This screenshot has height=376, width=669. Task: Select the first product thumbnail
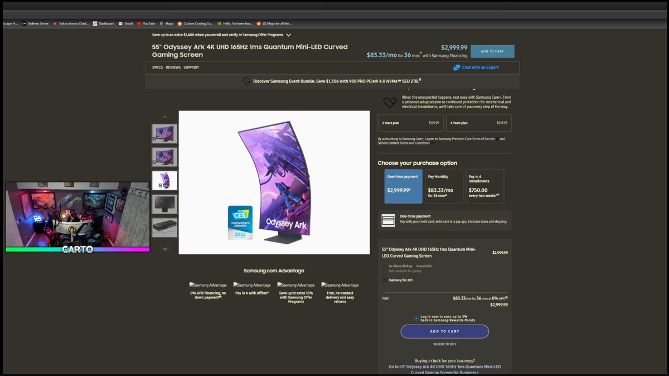tap(165, 134)
